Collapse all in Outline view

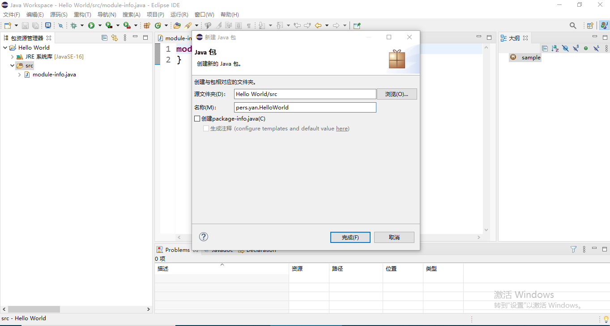[x=545, y=48]
